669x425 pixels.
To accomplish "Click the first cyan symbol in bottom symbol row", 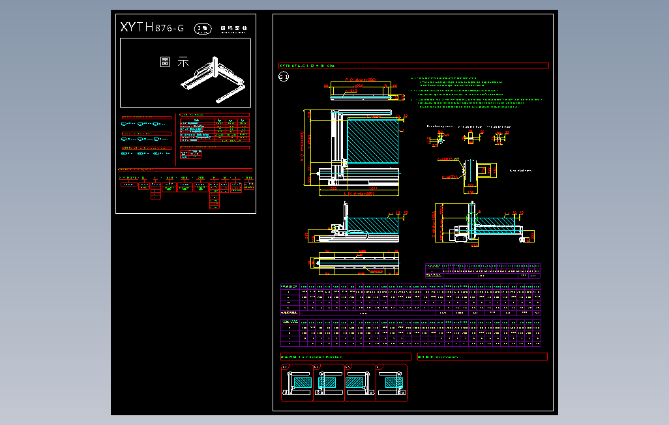I will tap(124, 154).
